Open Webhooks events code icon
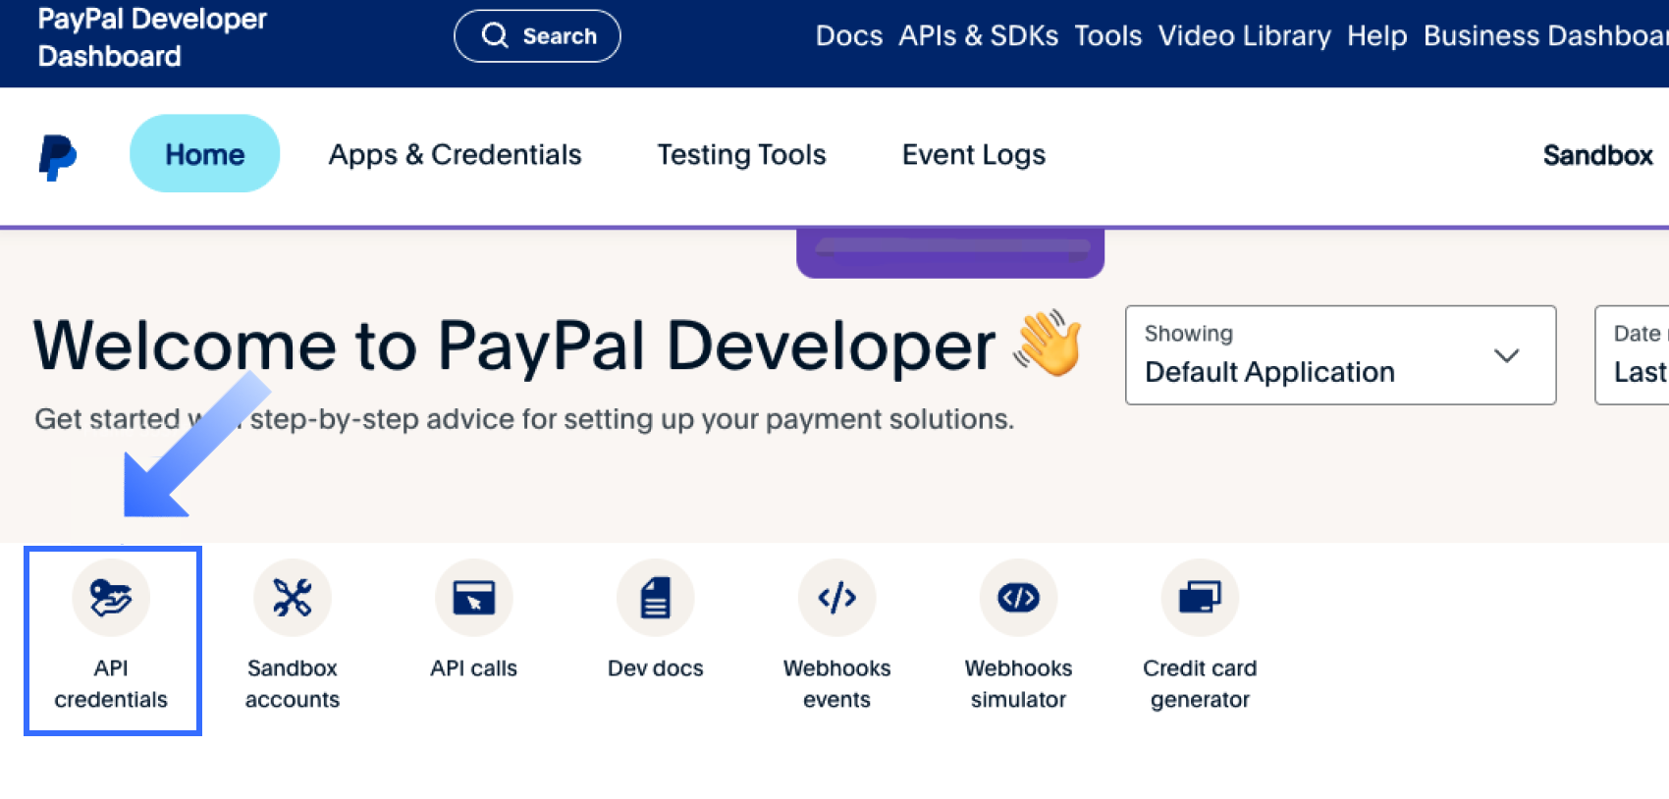Screen dimensions: 1669x799 (x=836, y=598)
